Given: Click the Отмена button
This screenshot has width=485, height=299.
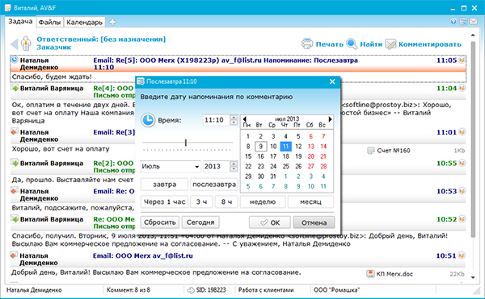Looking at the screenshot, I should (x=314, y=222).
